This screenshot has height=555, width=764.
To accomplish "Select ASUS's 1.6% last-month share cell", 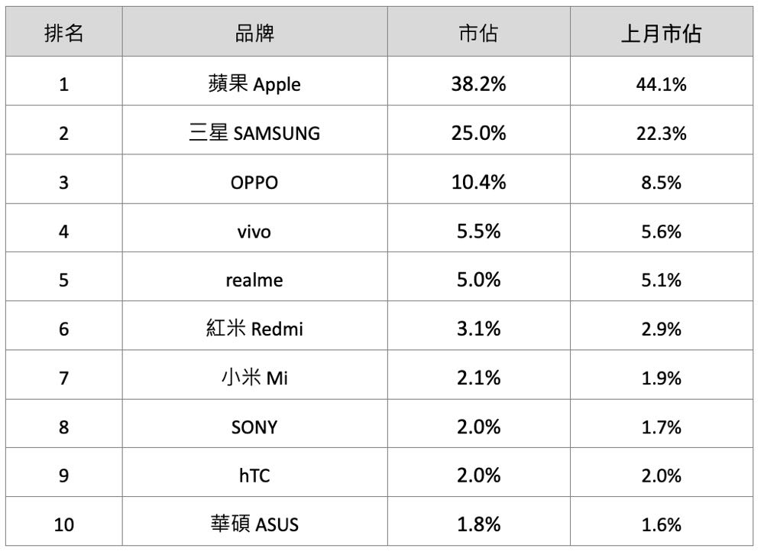I will pos(661,524).
